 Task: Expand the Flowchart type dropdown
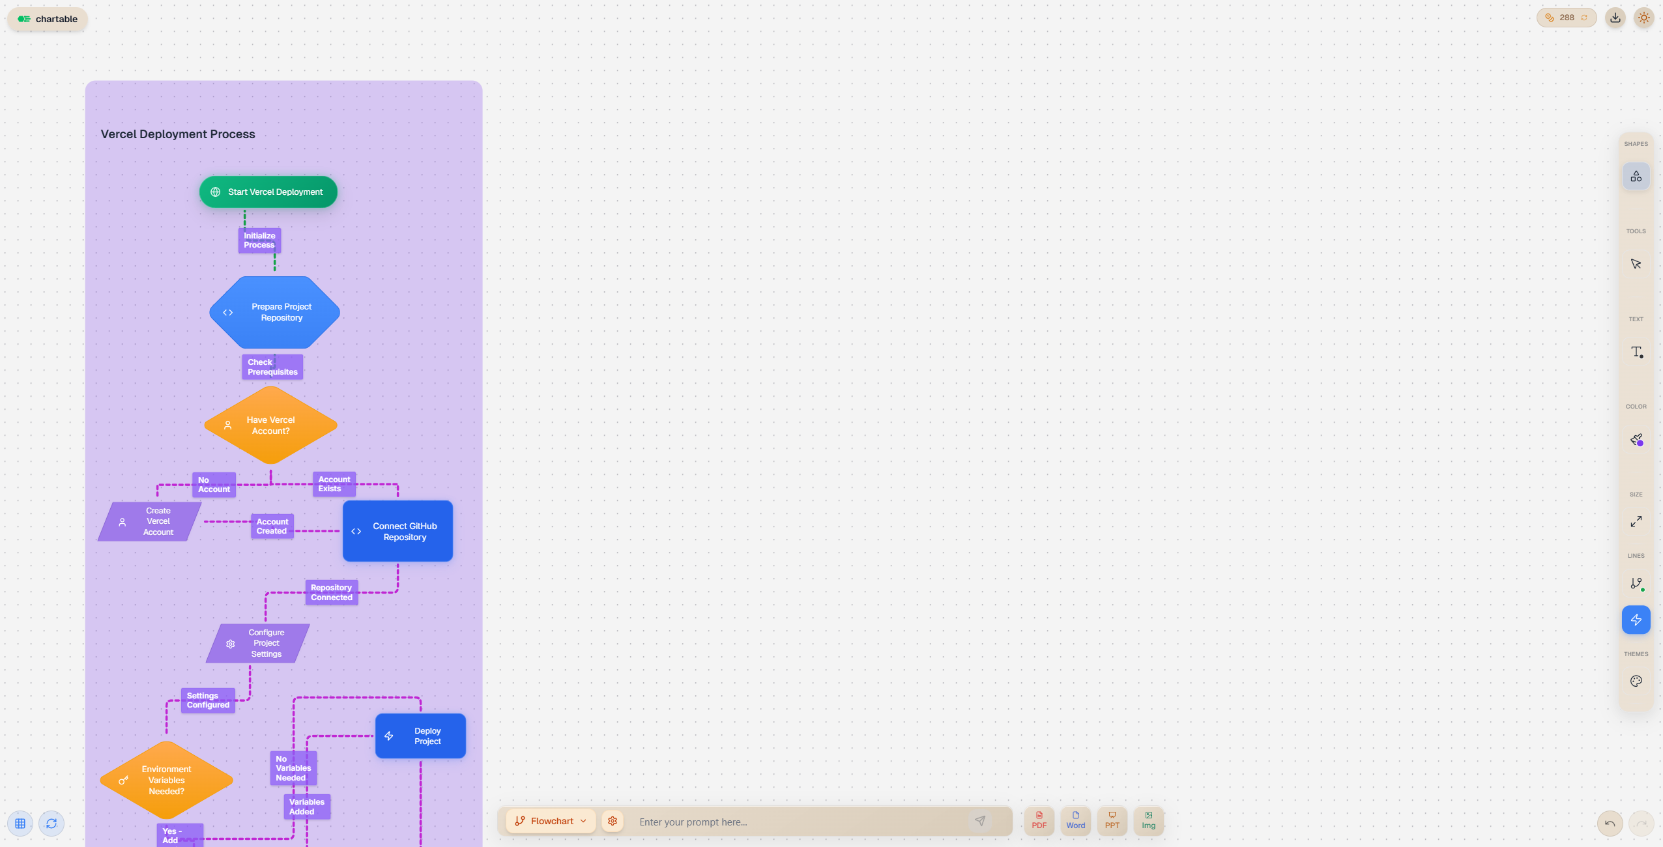click(551, 821)
